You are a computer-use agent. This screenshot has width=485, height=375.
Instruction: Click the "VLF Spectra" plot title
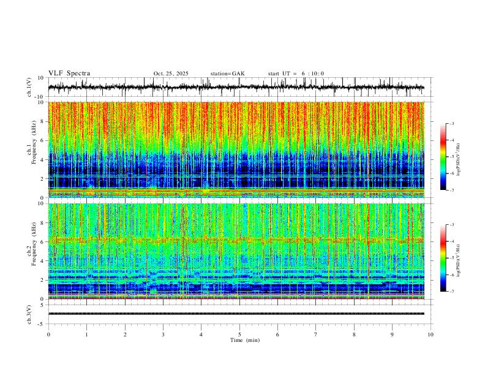click(x=69, y=74)
